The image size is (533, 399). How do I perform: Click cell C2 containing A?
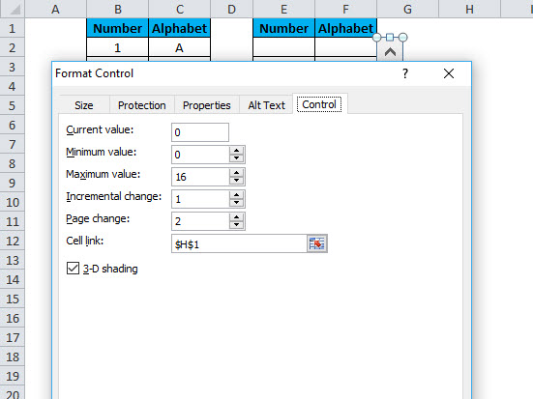[180, 47]
